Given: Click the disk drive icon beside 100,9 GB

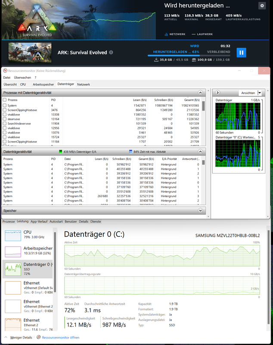Looking at the screenshot, I should [194, 60].
